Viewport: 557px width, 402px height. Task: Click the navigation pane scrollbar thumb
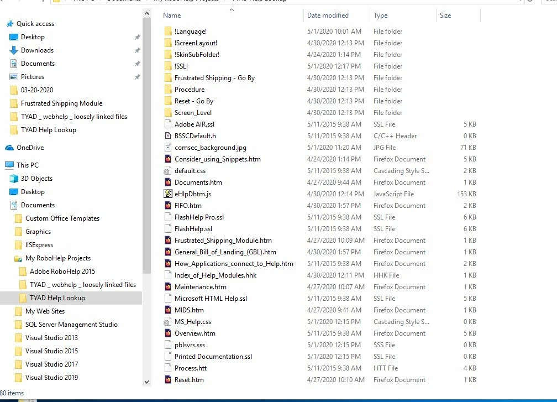[x=147, y=146]
